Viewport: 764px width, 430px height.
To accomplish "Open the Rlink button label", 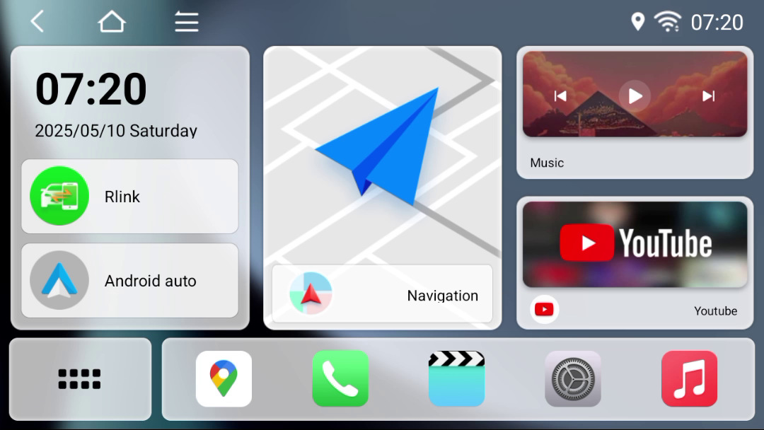I will coord(122,197).
